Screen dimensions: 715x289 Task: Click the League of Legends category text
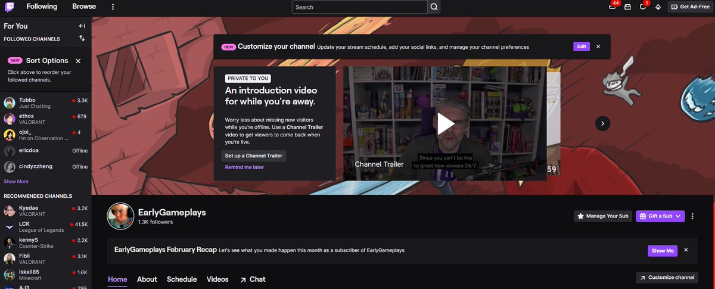coord(42,230)
